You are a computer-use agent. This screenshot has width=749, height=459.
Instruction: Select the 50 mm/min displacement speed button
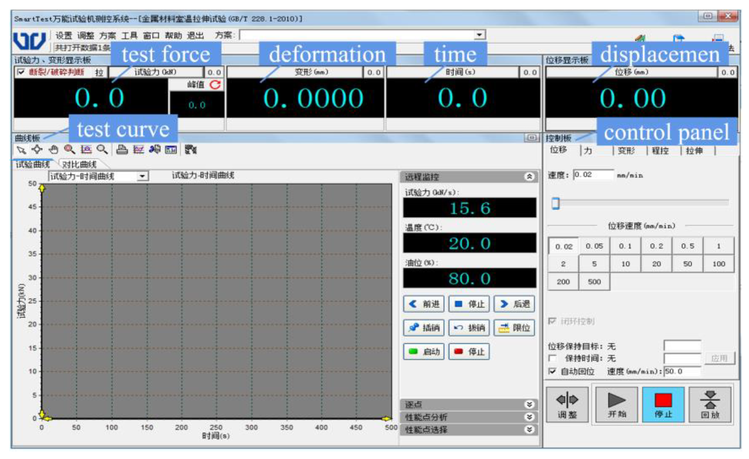[687, 264]
